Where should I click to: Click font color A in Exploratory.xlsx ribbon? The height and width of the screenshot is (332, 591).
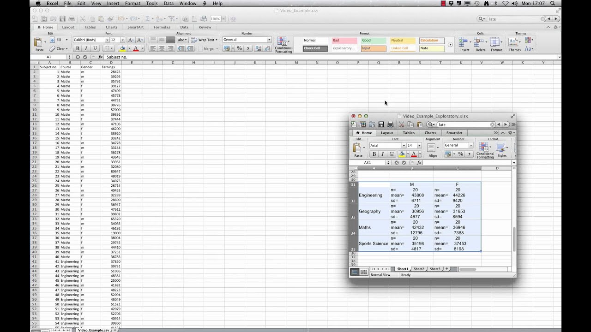coord(414,154)
